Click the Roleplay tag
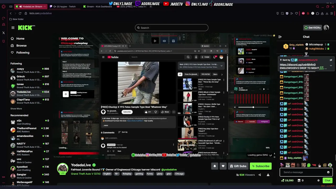This screenshot has width=336, height=189. pyautogui.click(x=127, y=174)
